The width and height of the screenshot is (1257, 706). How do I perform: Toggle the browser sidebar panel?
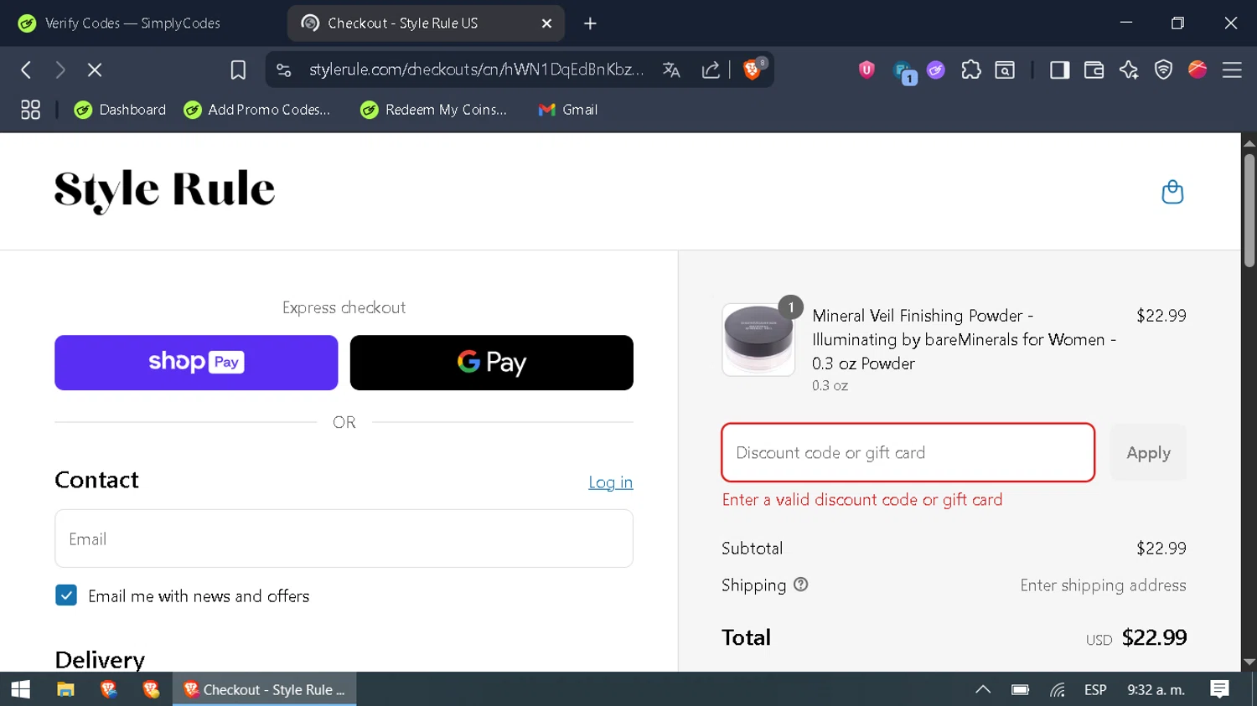pos(1059,70)
